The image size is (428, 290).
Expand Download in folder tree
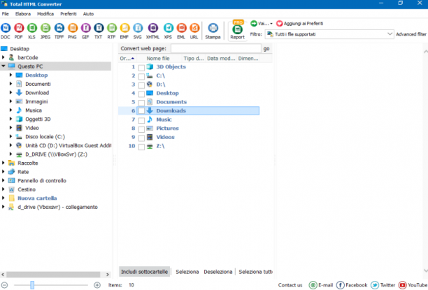(11, 92)
